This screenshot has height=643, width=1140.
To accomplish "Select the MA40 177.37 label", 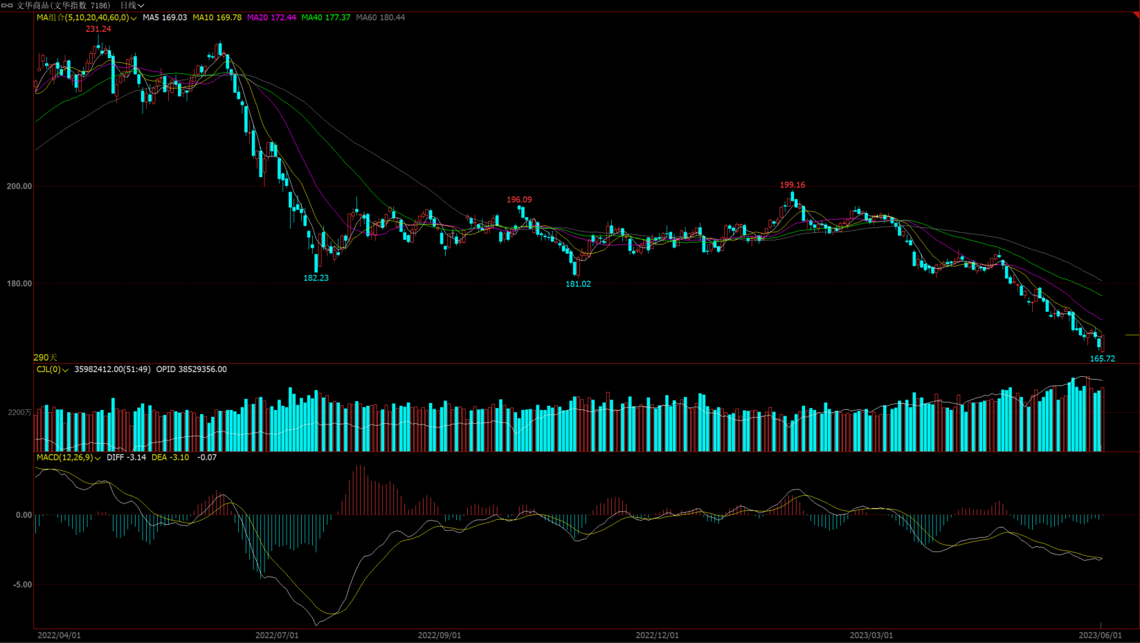I will pos(326,17).
